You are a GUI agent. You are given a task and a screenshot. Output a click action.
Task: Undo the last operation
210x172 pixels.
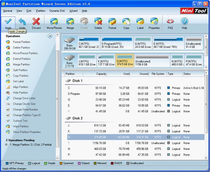(x=22, y=24)
